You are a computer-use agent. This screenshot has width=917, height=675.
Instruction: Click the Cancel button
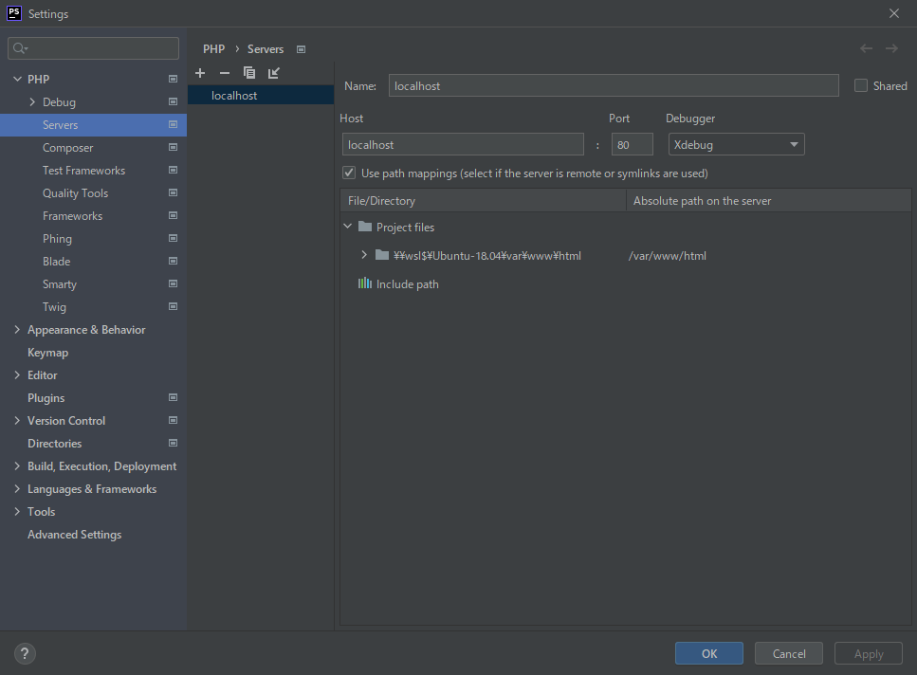pos(789,653)
